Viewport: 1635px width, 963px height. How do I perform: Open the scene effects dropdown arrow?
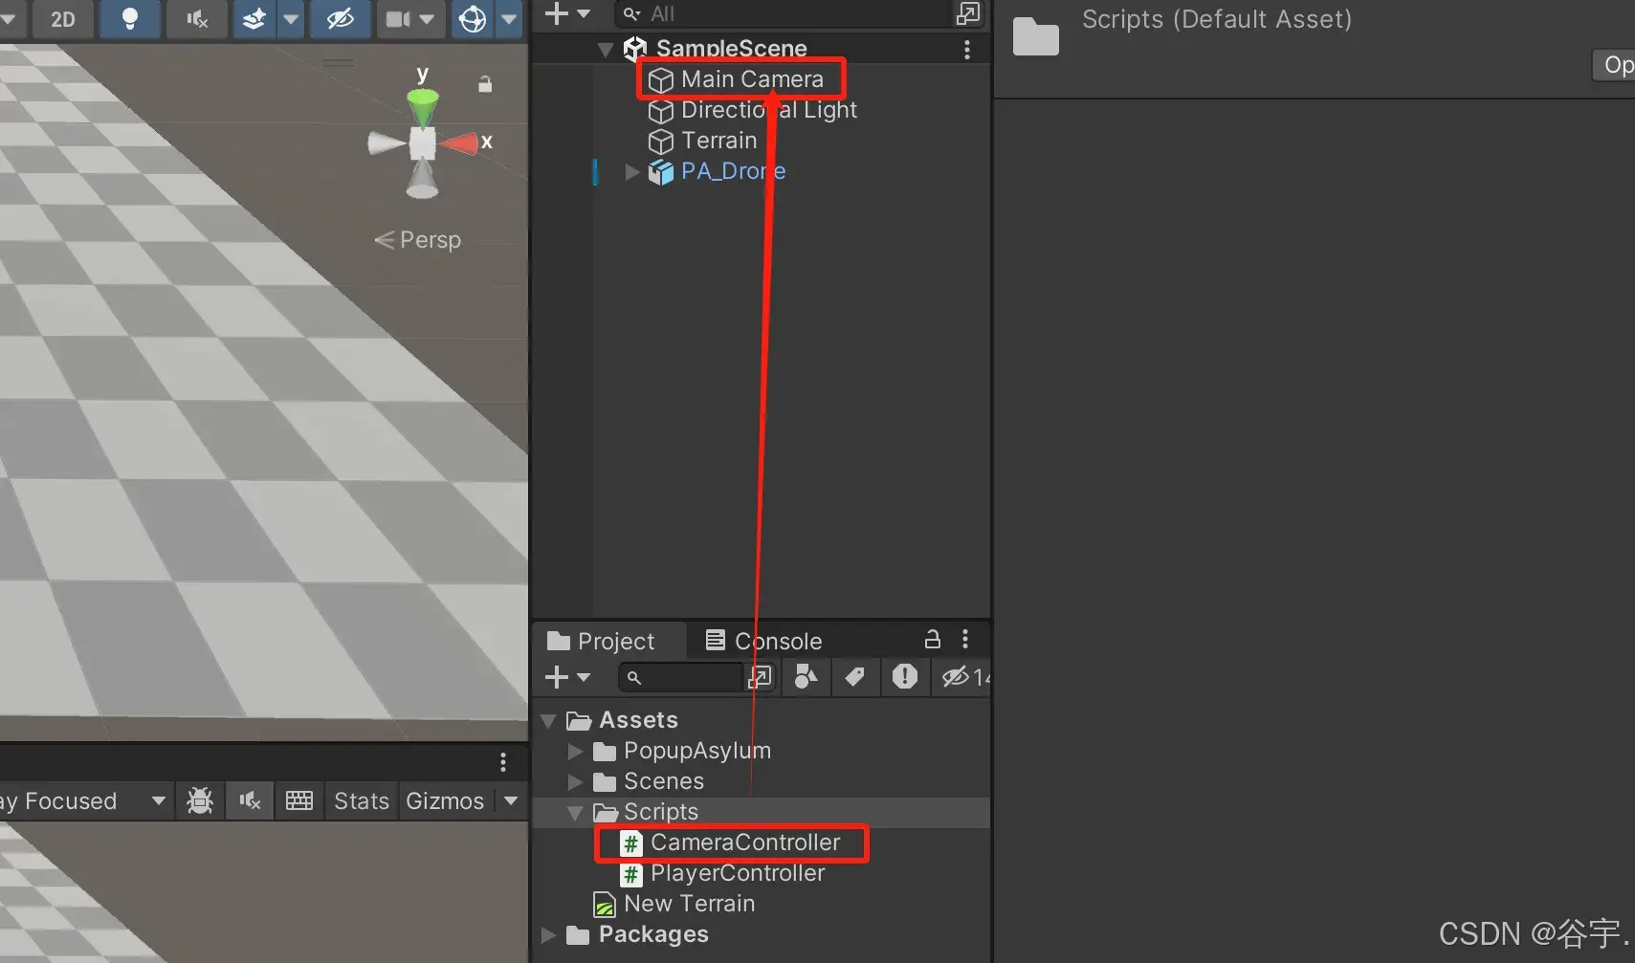coord(291,19)
